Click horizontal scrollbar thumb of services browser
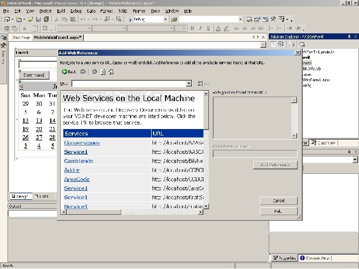 [94, 212]
